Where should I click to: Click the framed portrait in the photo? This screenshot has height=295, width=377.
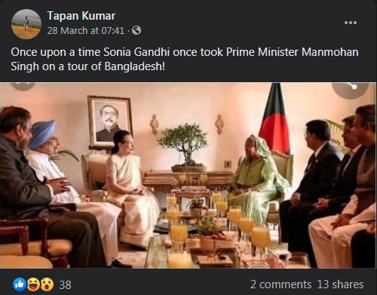[x=109, y=122]
